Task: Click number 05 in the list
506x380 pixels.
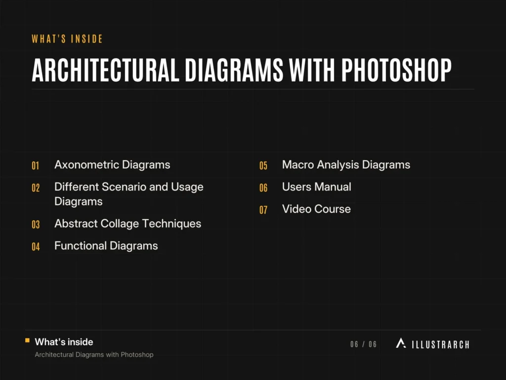Action: point(263,166)
